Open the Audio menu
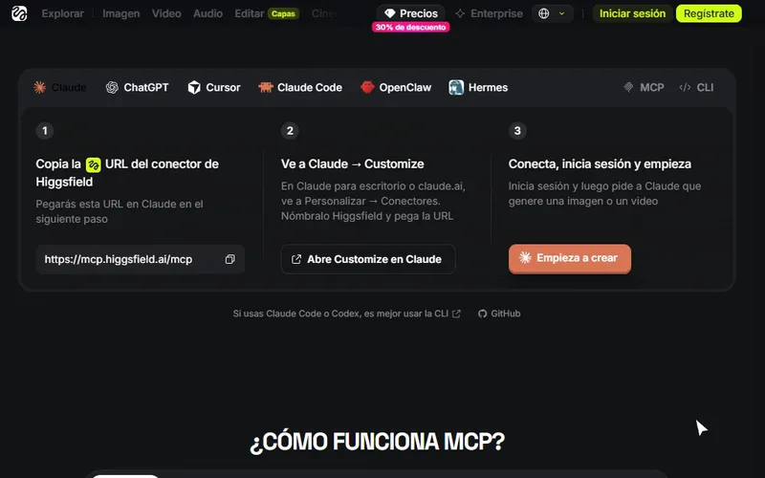 pos(208,13)
